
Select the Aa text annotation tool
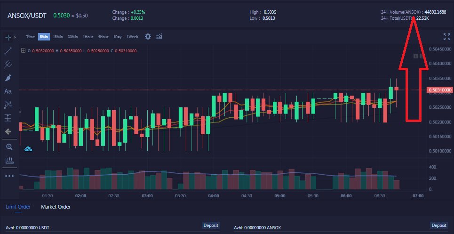pos(8,91)
